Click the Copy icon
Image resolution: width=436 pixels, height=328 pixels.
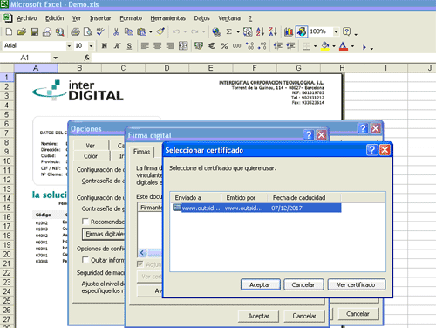point(129,31)
